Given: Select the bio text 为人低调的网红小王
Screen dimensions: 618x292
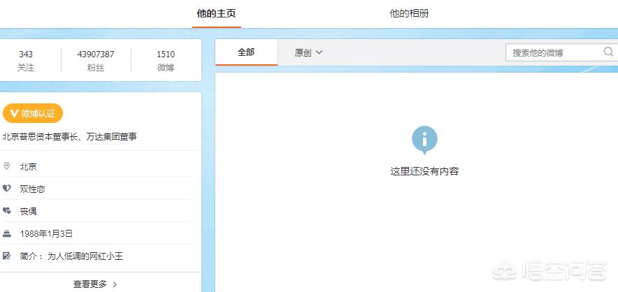Looking at the screenshot, I should (x=85, y=256).
